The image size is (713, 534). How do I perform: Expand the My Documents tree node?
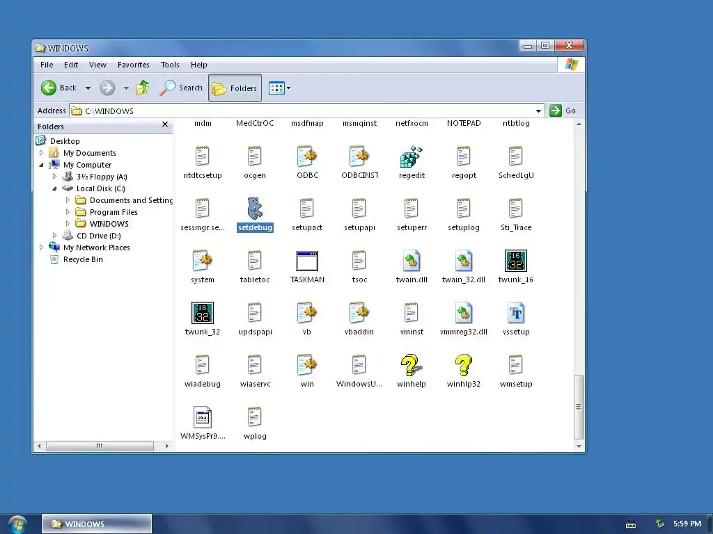tap(41, 153)
